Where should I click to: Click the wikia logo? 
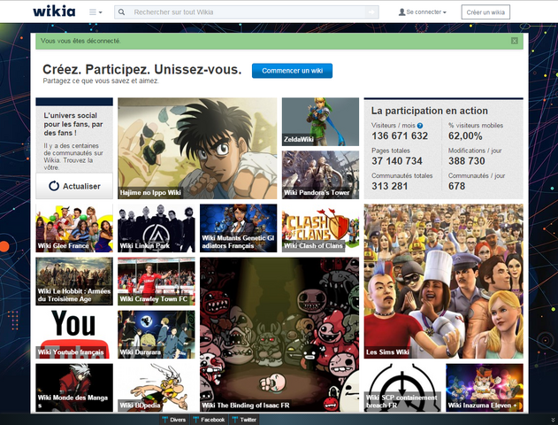pyautogui.click(x=54, y=12)
